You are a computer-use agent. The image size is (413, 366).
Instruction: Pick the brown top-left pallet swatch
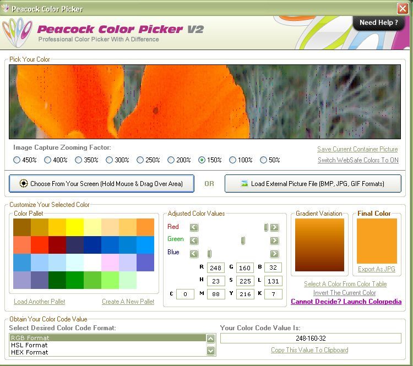coord(22,227)
